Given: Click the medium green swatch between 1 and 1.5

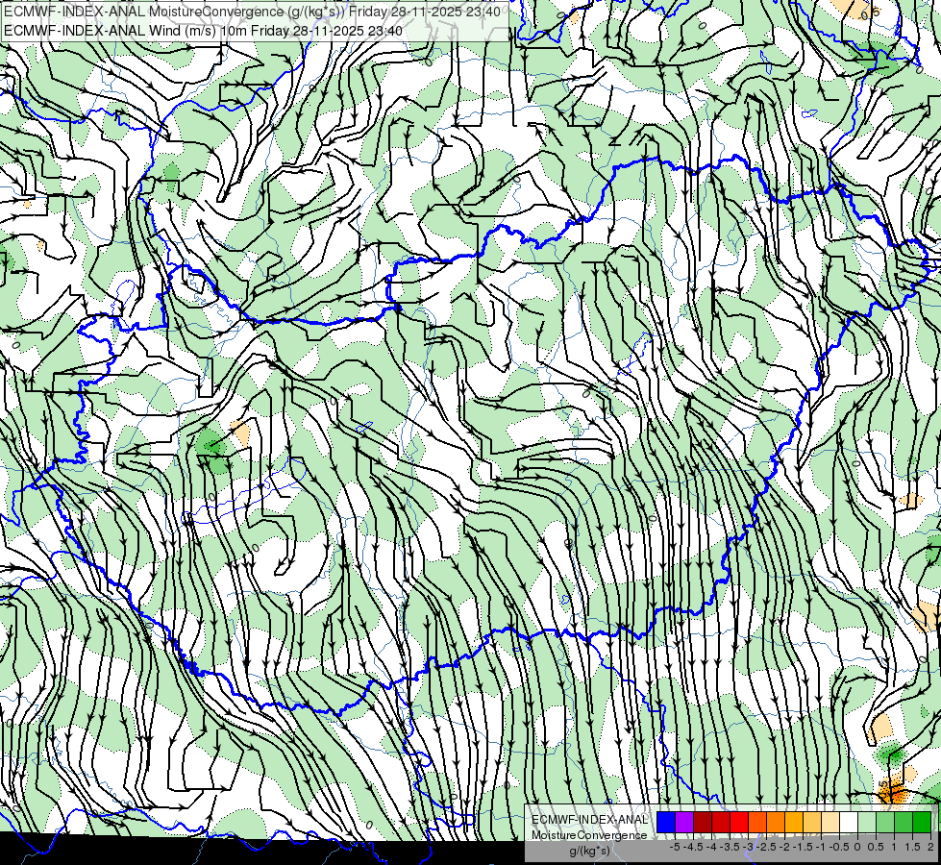Looking at the screenshot, I should [x=904, y=822].
